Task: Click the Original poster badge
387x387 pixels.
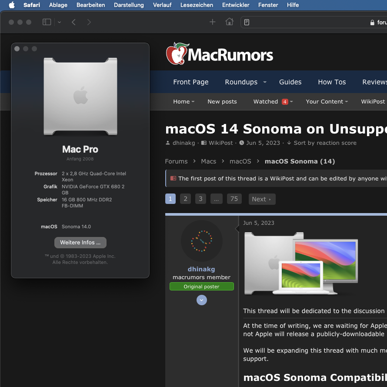Action: coord(202,287)
